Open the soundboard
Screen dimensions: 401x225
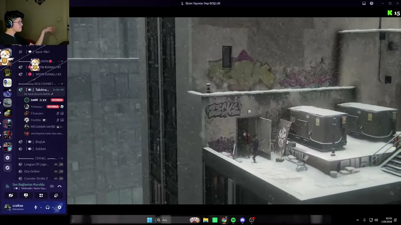[56, 195]
